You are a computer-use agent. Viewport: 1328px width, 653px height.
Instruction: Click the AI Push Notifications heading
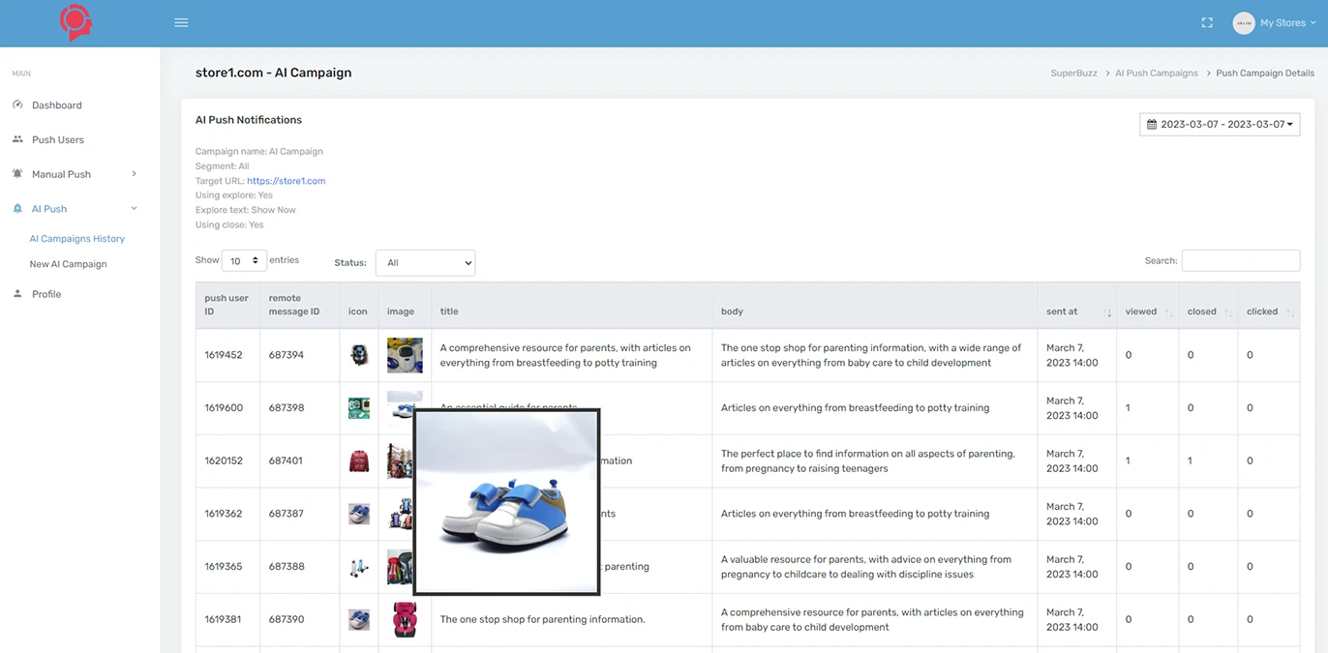[x=249, y=120]
